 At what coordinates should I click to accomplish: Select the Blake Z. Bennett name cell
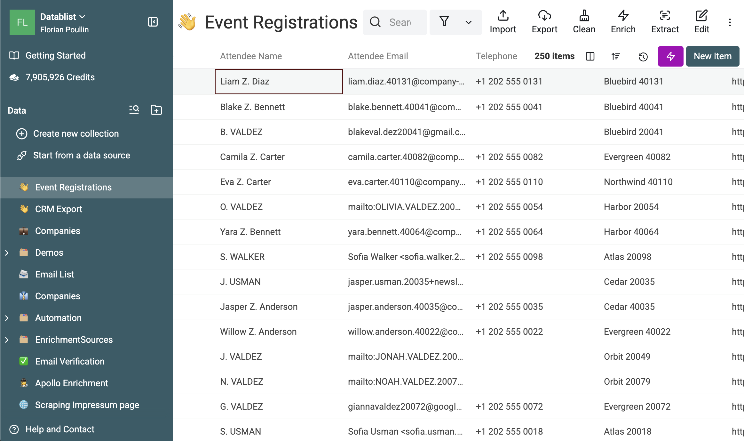(x=279, y=107)
